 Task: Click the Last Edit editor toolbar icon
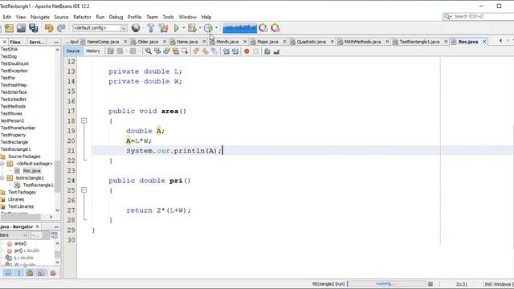tap(111, 51)
